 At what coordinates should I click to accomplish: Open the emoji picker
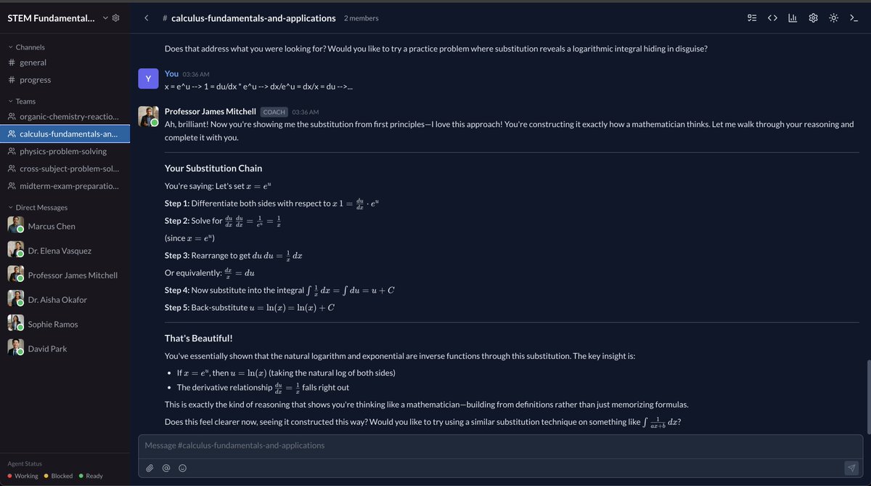[182, 468]
